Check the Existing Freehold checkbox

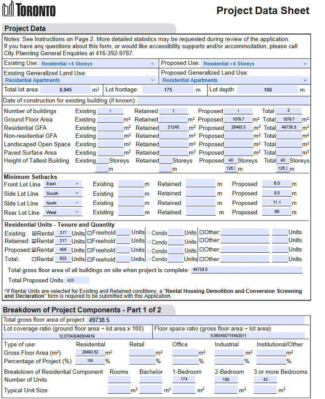point(89,233)
